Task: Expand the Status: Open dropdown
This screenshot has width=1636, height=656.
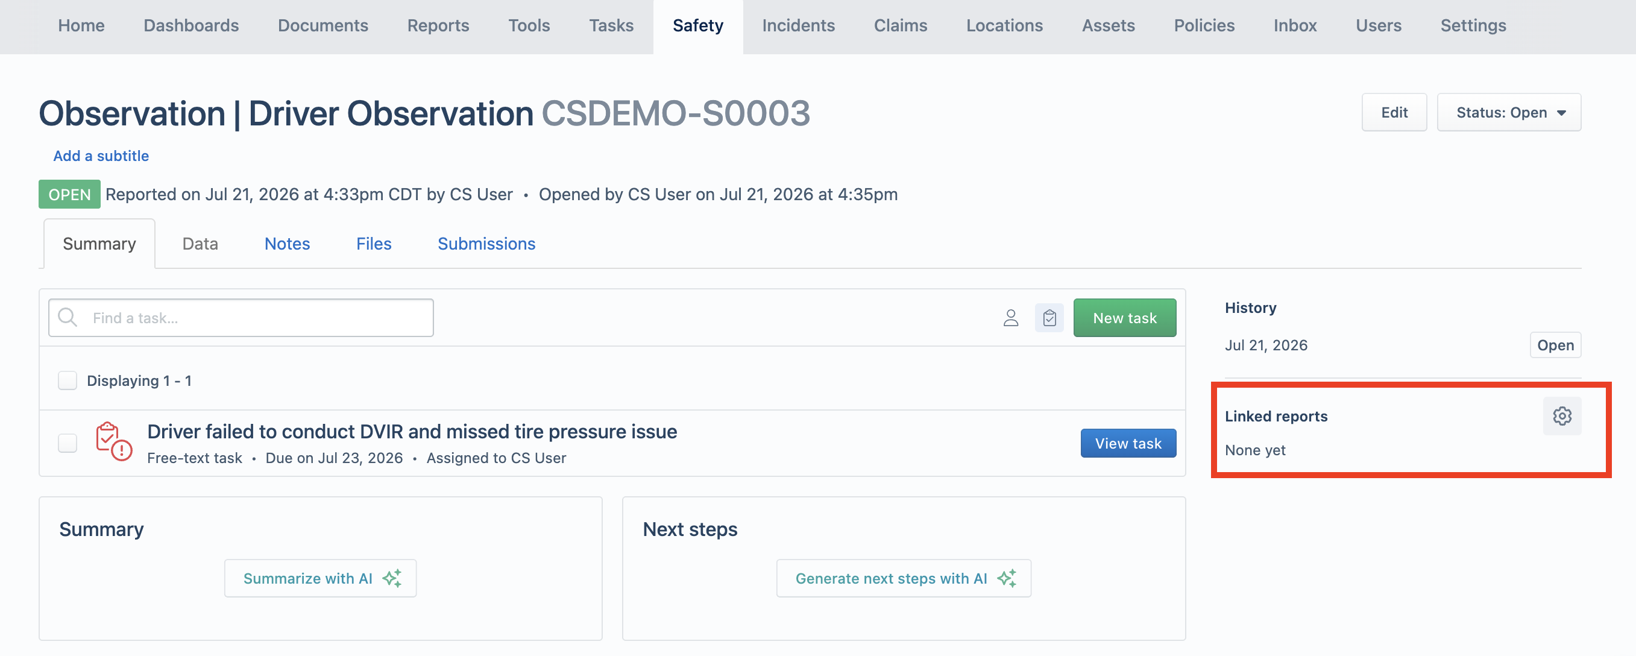Action: pos(1508,112)
